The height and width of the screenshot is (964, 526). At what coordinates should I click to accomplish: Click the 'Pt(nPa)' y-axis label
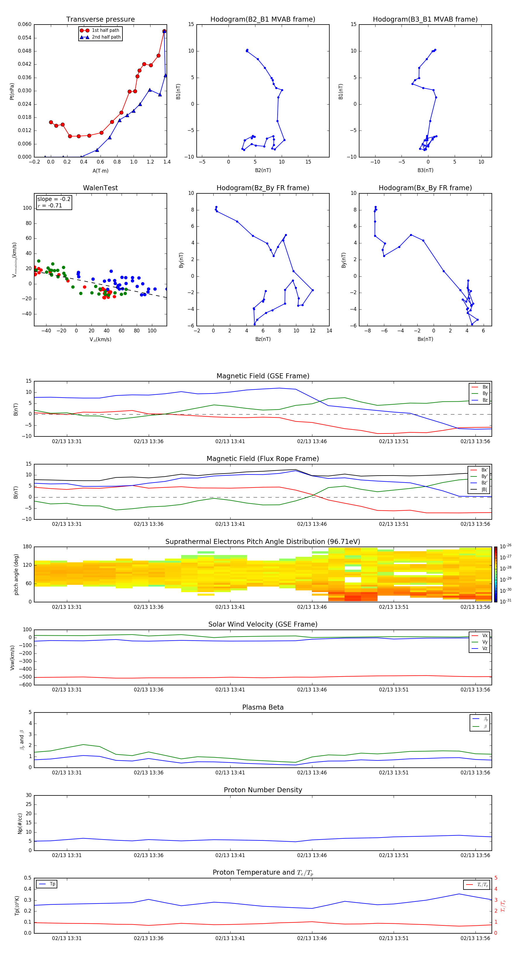pyautogui.click(x=12, y=91)
